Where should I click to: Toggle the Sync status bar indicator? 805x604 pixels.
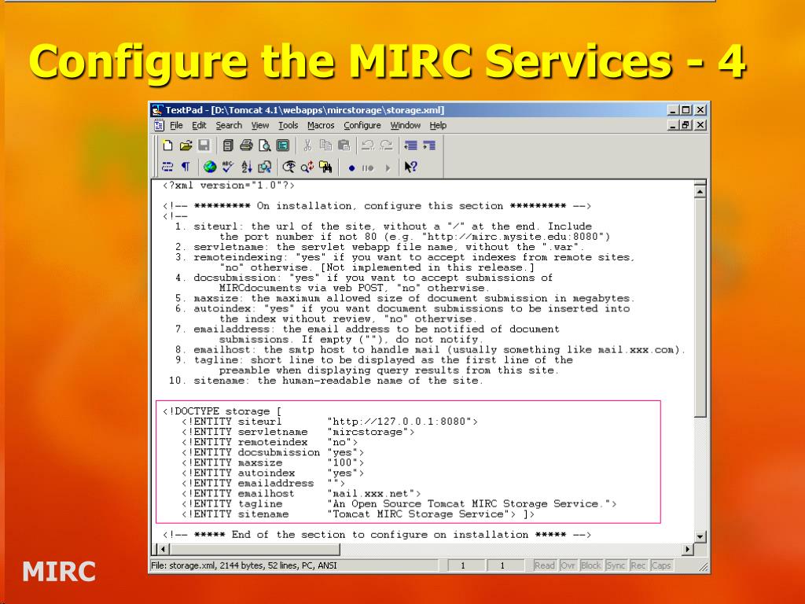point(616,565)
